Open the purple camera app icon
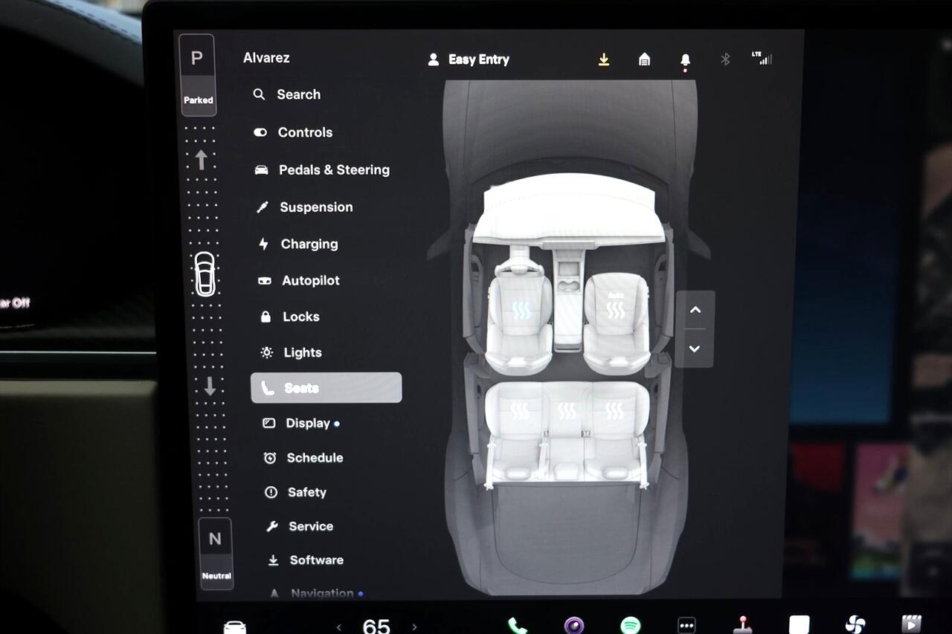The width and height of the screenshot is (952, 634). coord(573,625)
